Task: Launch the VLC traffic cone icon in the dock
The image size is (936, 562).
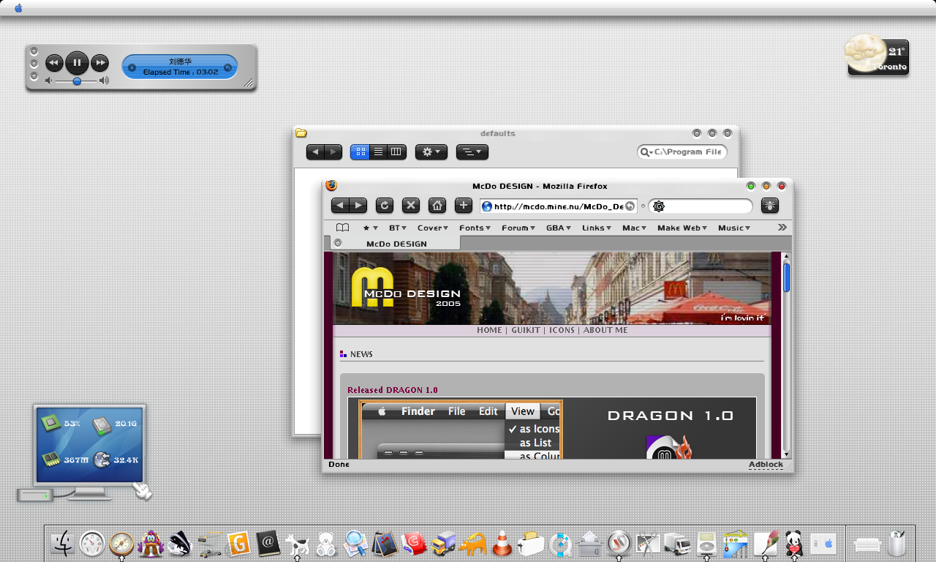Action: [502, 544]
